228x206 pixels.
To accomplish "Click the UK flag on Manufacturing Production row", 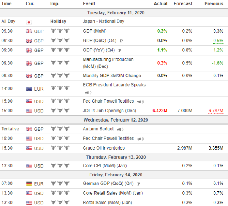I will point(29,63).
